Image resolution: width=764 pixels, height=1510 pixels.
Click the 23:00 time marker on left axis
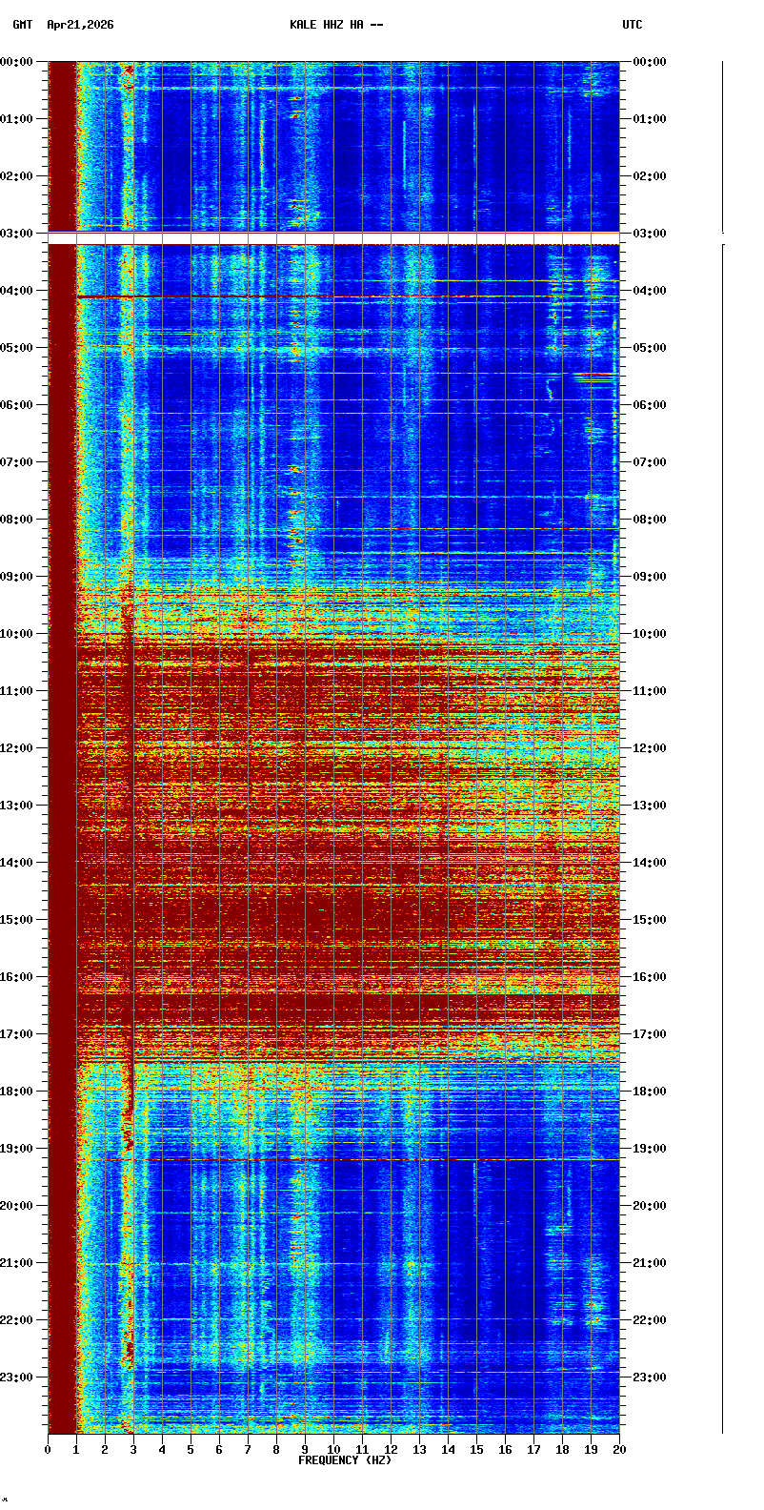coord(16,1377)
